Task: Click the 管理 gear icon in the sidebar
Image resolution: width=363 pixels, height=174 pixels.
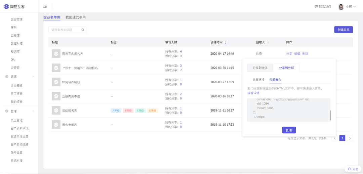Action: 7,111
